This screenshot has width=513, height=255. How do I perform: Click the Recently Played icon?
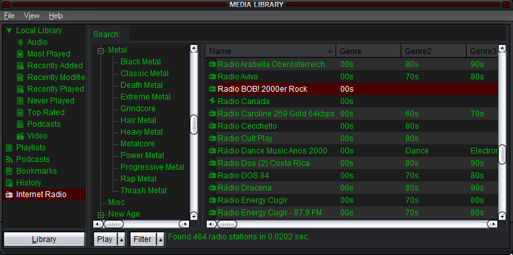pyautogui.click(x=20, y=89)
